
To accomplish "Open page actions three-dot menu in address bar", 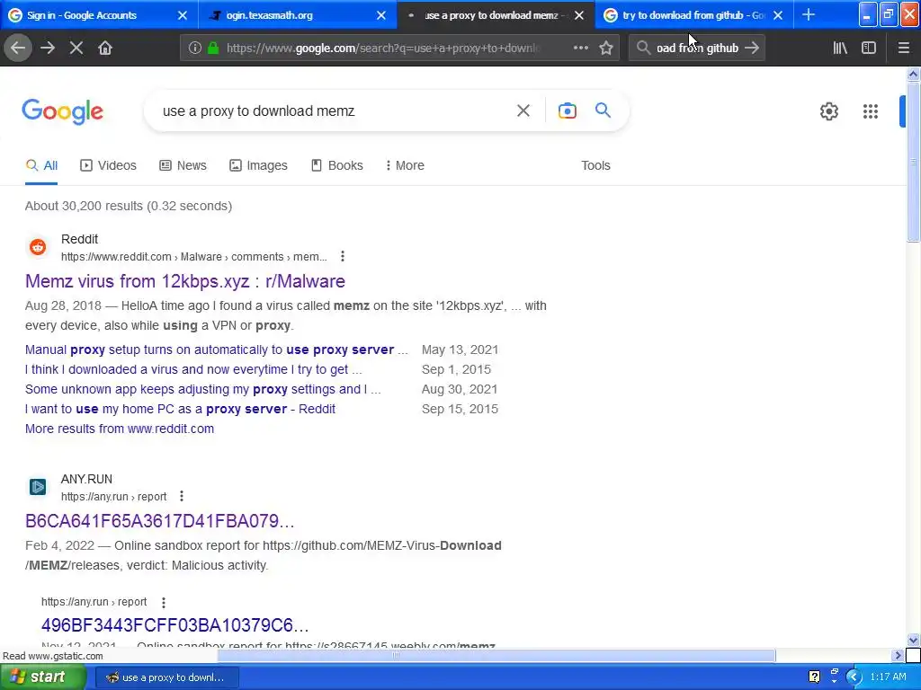I will (580, 48).
